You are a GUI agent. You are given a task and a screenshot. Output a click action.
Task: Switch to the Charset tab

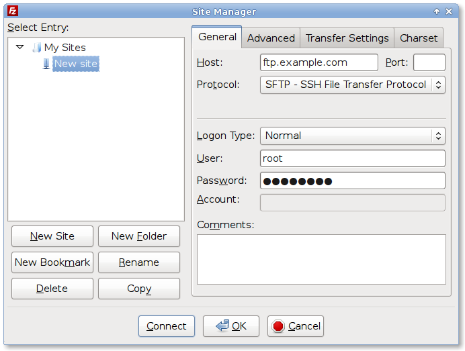[418, 38]
